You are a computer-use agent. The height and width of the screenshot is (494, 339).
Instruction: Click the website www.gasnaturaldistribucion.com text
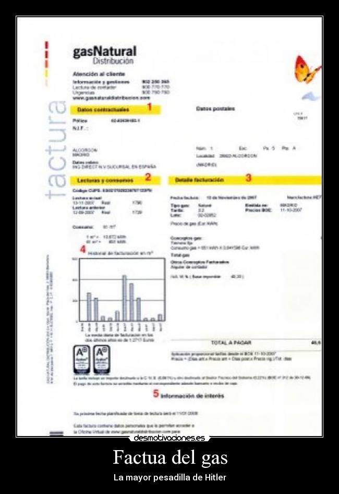click(112, 98)
